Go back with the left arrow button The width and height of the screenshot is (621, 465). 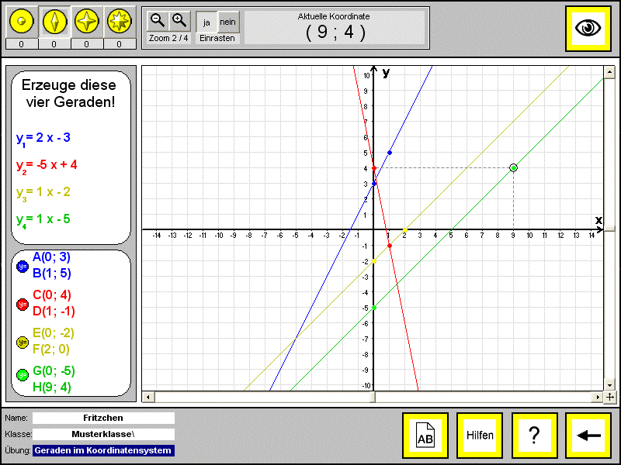(x=589, y=436)
